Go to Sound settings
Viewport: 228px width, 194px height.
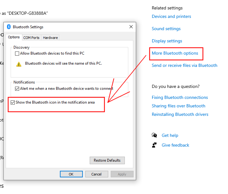tap(166, 29)
